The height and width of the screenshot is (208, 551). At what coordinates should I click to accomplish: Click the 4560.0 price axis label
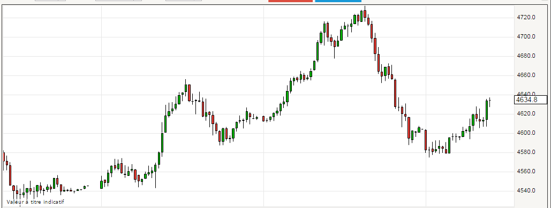point(526,172)
